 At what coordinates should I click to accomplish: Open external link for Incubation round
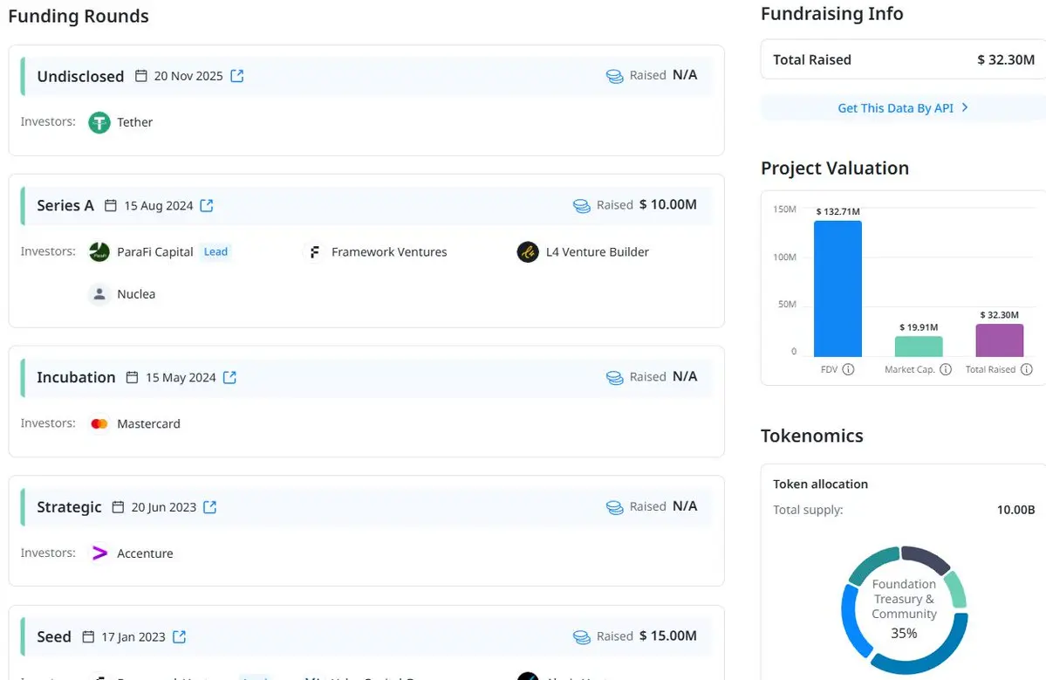pyautogui.click(x=229, y=378)
